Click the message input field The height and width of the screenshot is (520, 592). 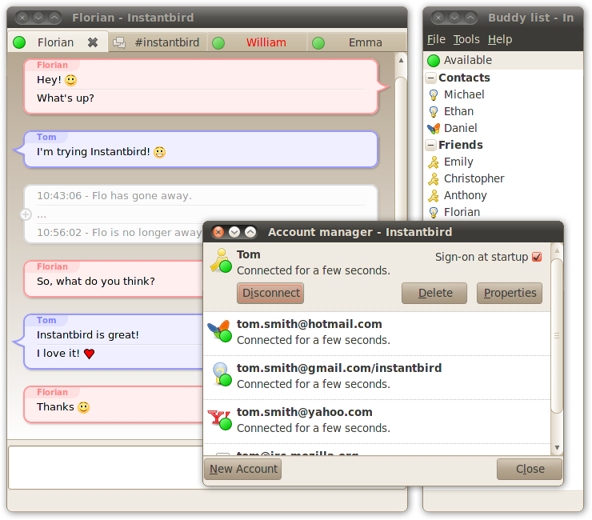pos(104,466)
